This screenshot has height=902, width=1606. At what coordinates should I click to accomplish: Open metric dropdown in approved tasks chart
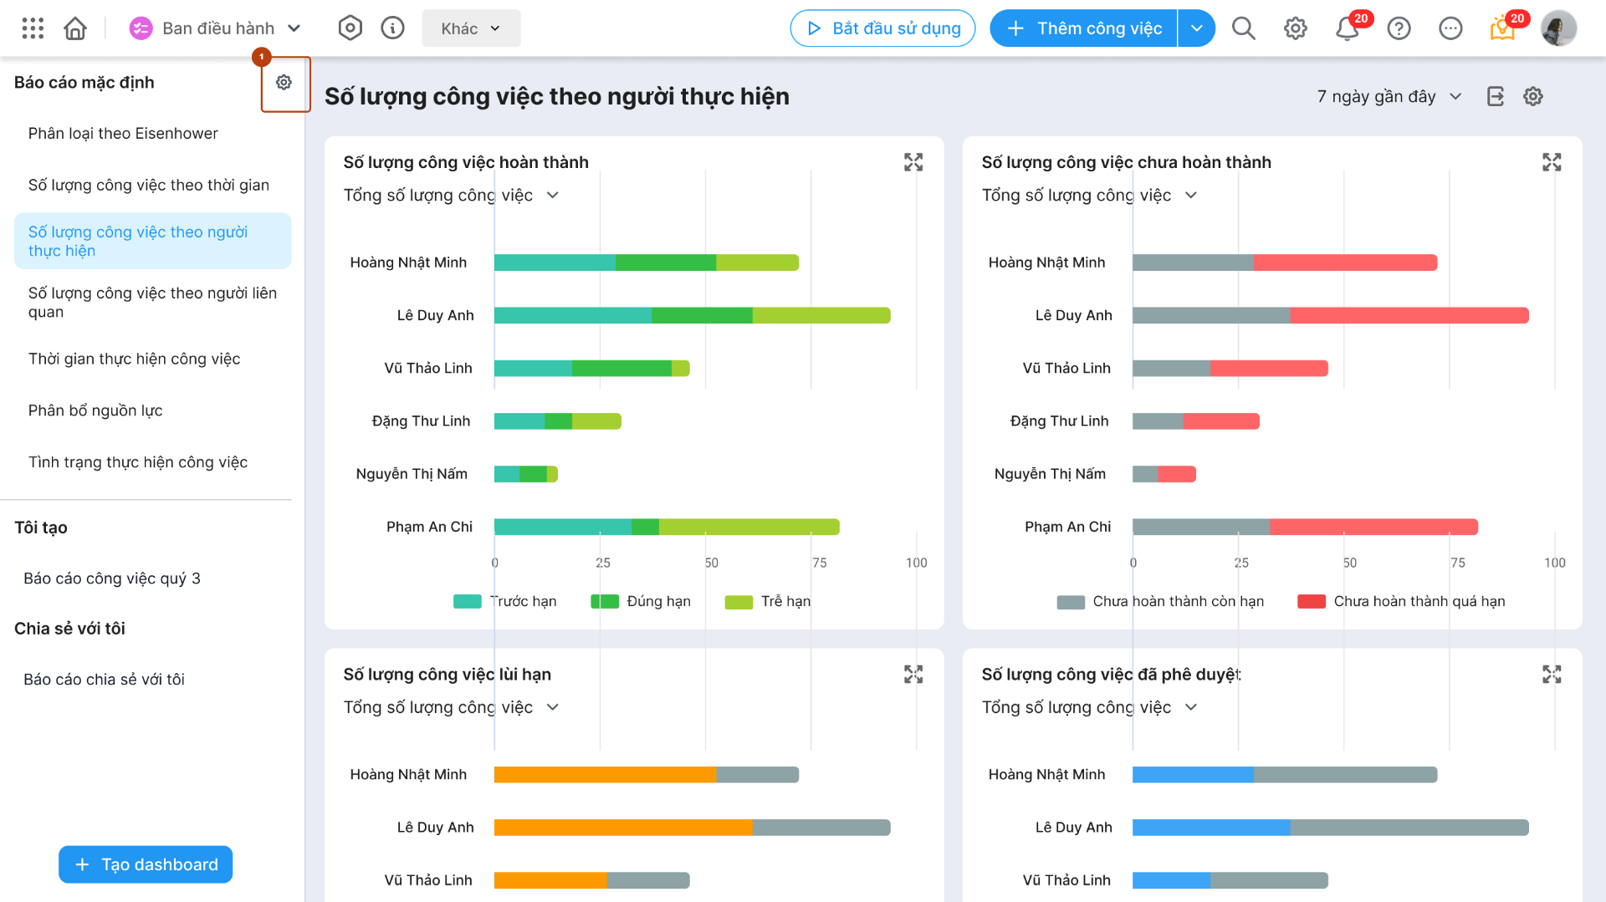tap(1089, 707)
